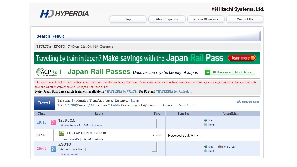This screenshot has height=167, width=297.
Task: Open About Hyperdia page
Action: pos(167,19)
